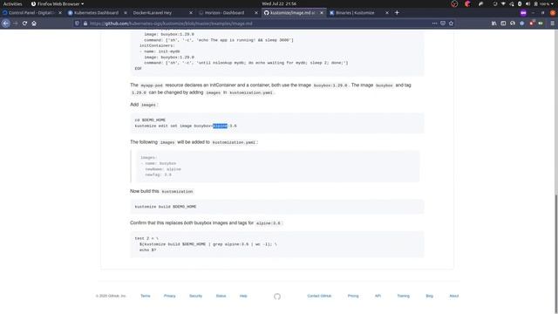Open the About footer link
The height and width of the screenshot is (314, 558).
tap(453, 297)
